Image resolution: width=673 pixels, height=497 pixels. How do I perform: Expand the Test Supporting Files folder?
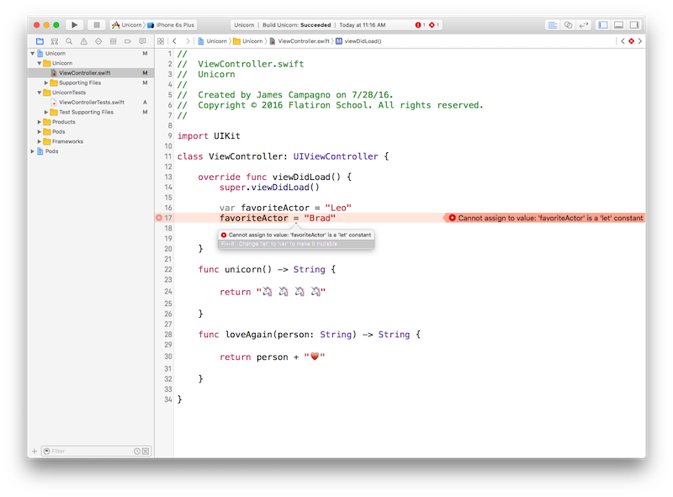(46, 112)
